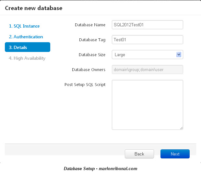Click the Database Owners field
Image resolution: width=201 pixels, height=174 pixels.
(x=147, y=69)
